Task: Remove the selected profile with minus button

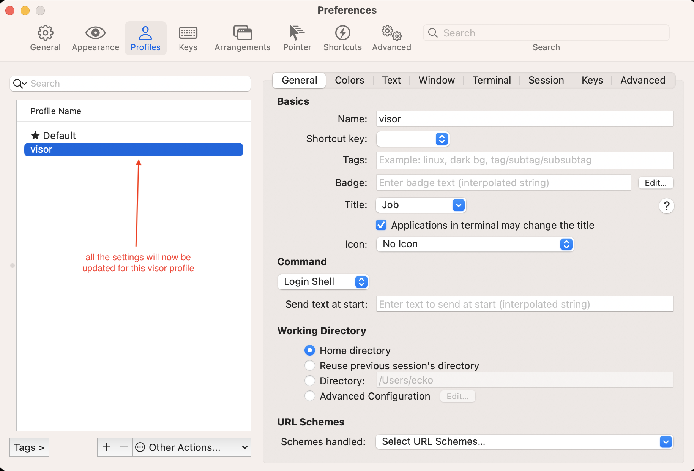Action: [x=124, y=447]
